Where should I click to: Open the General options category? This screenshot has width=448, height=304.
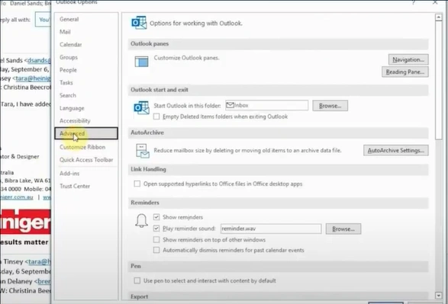pos(86,19)
